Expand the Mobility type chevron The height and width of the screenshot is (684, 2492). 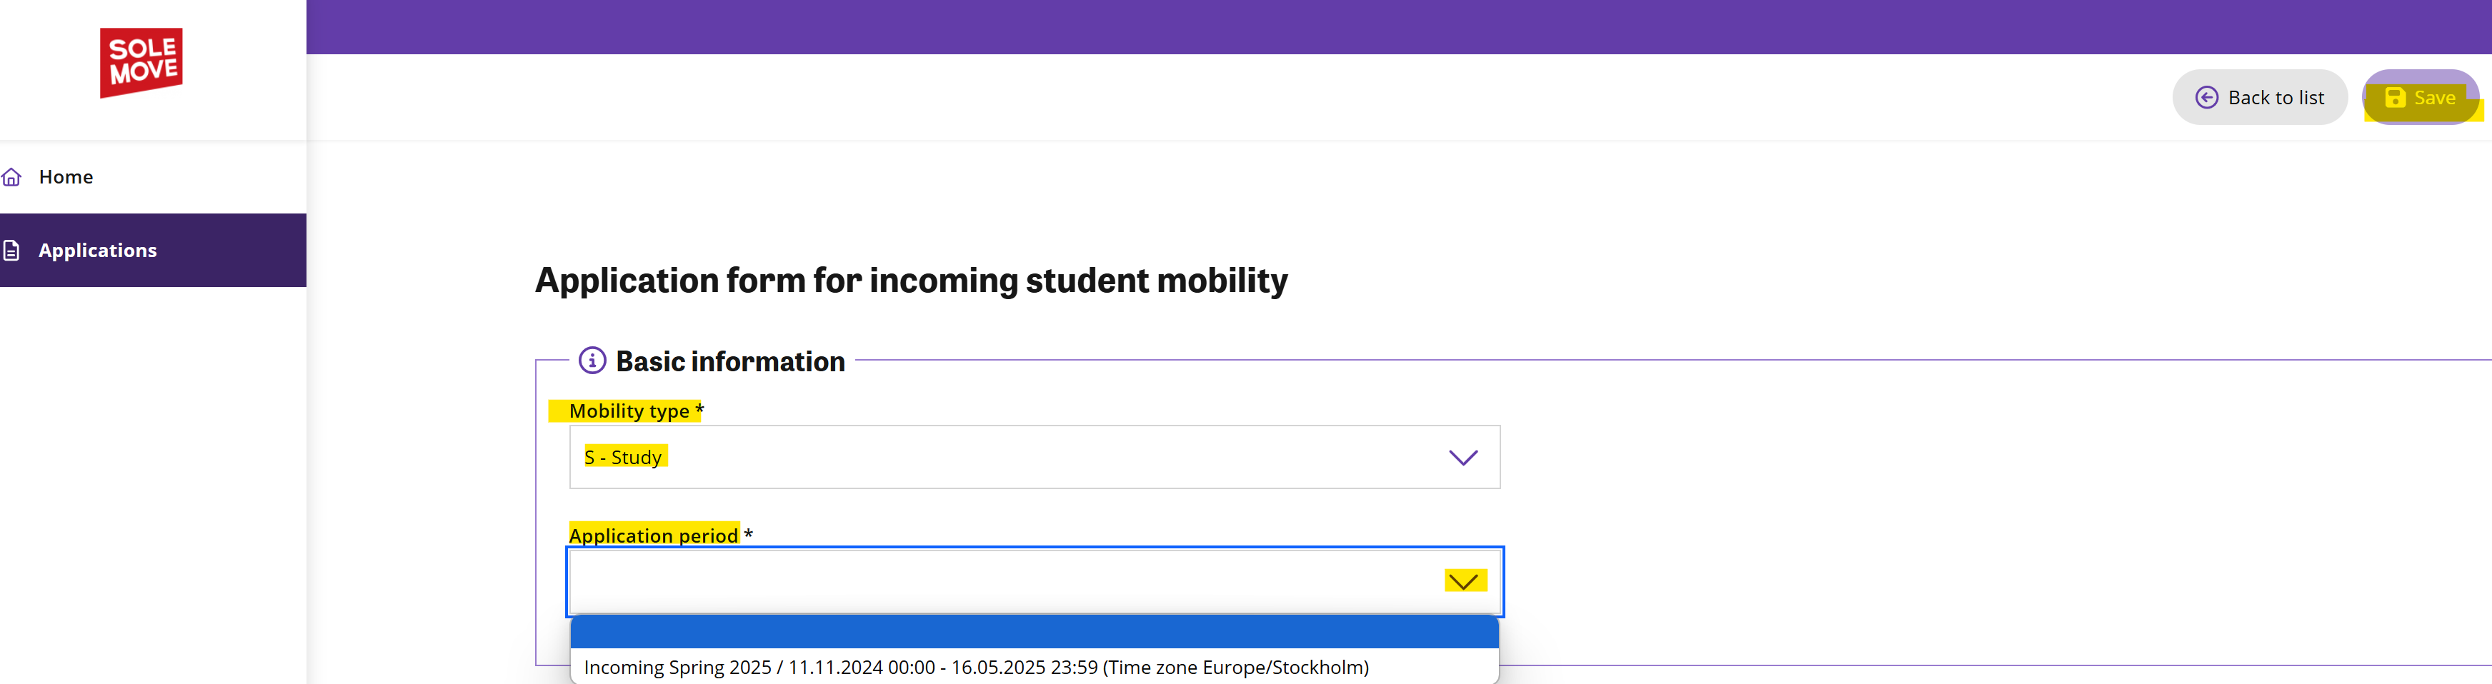1462,457
